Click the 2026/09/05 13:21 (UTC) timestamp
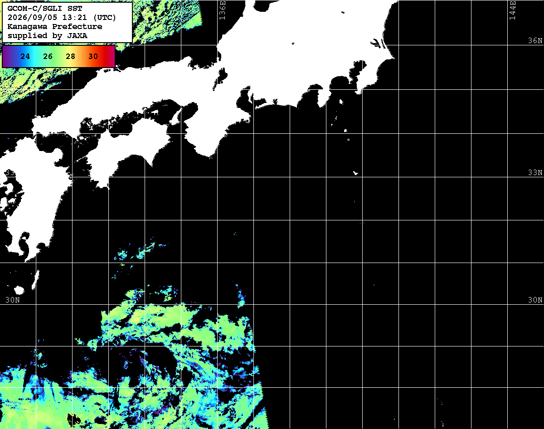 [62, 18]
